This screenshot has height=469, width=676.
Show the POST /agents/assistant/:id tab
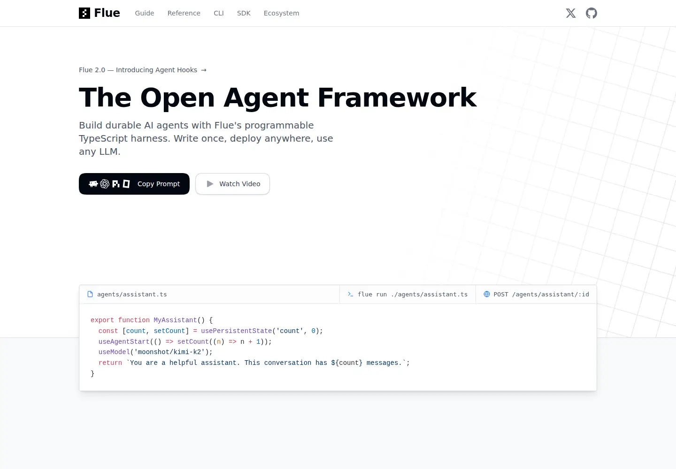pos(536,295)
